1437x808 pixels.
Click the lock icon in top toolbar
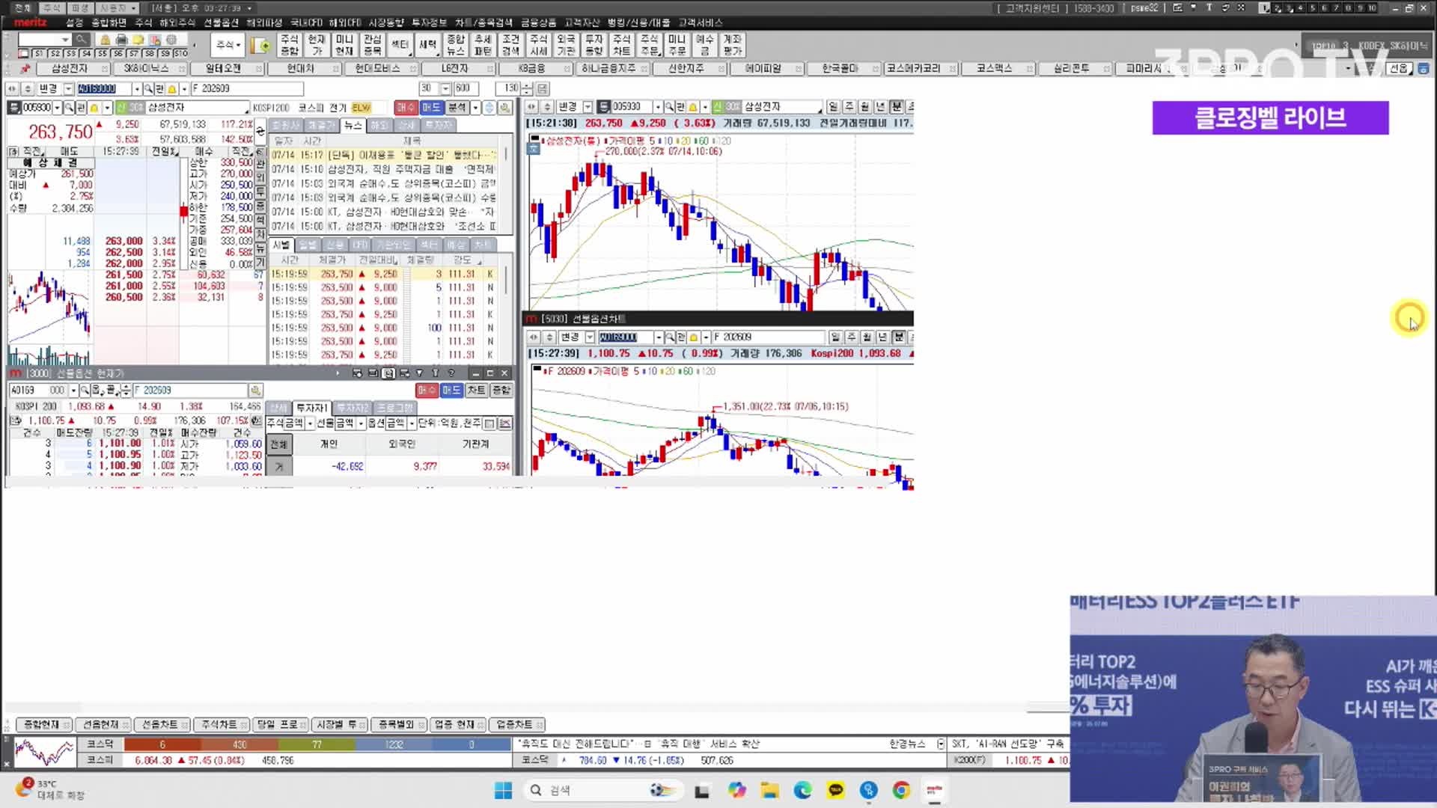point(106,39)
